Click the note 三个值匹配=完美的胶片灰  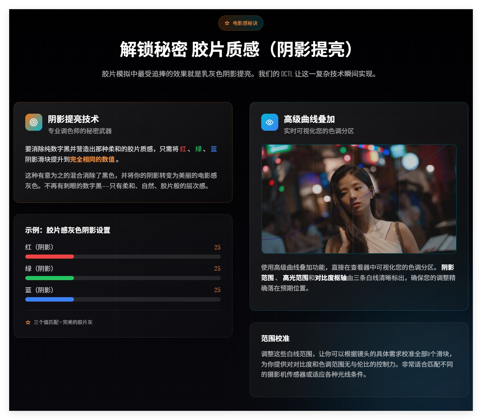click(63, 322)
